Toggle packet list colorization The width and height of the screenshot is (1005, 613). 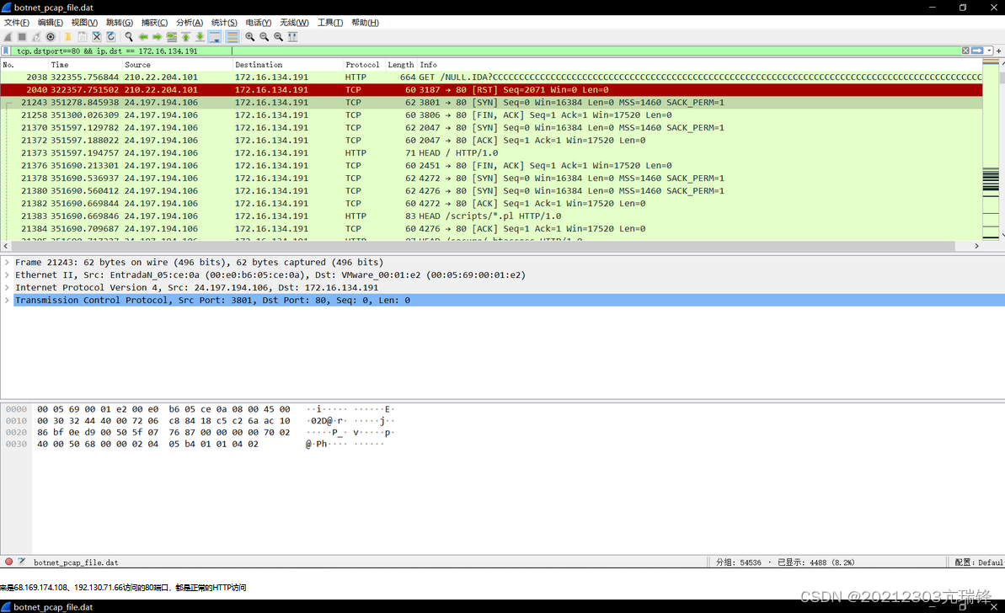232,37
